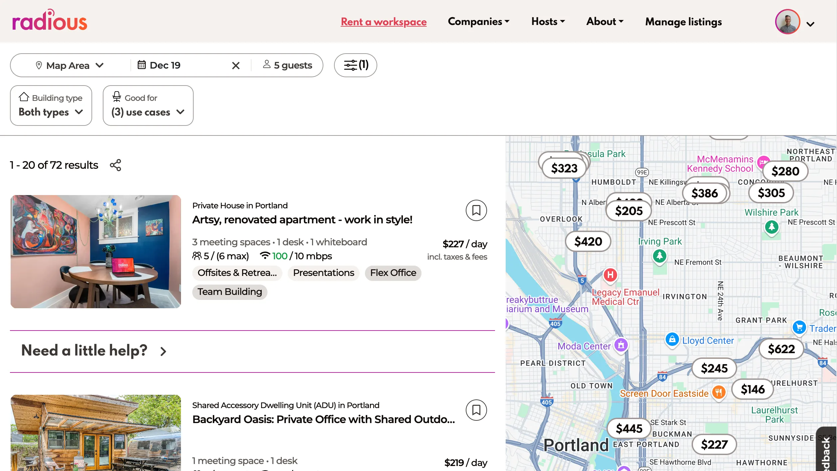Click the Legacy Emanuel hospital map pin
Screen dimensions: 837x471
point(610,275)
